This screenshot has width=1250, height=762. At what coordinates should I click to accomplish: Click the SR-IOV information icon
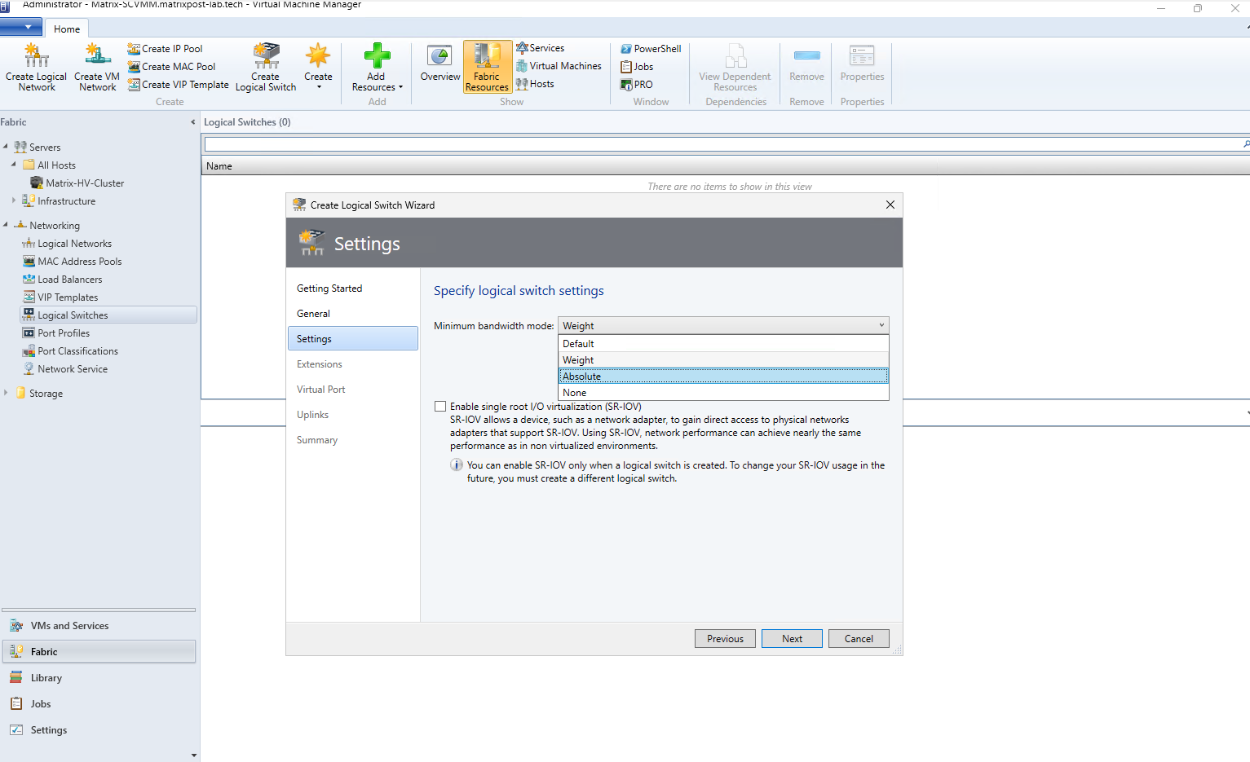tap(457, 465)
